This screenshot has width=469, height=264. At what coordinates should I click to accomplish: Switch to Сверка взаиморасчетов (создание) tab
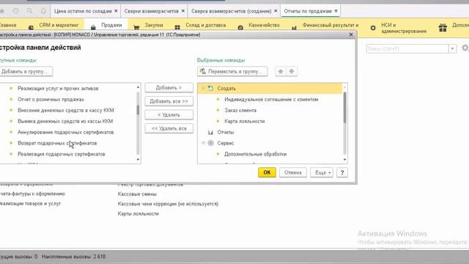232,11
